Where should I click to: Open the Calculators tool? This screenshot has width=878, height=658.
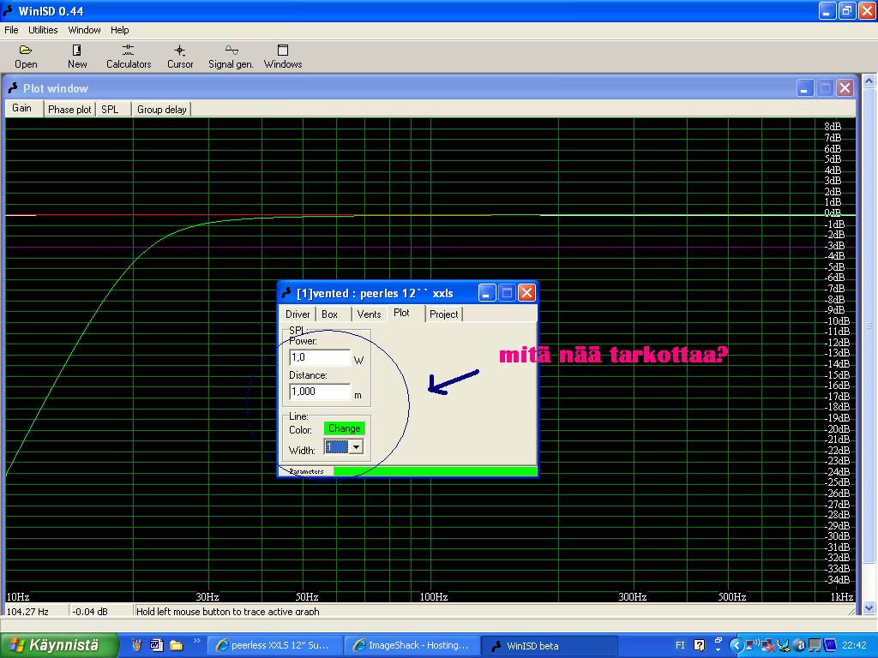(x=129, y=57)
